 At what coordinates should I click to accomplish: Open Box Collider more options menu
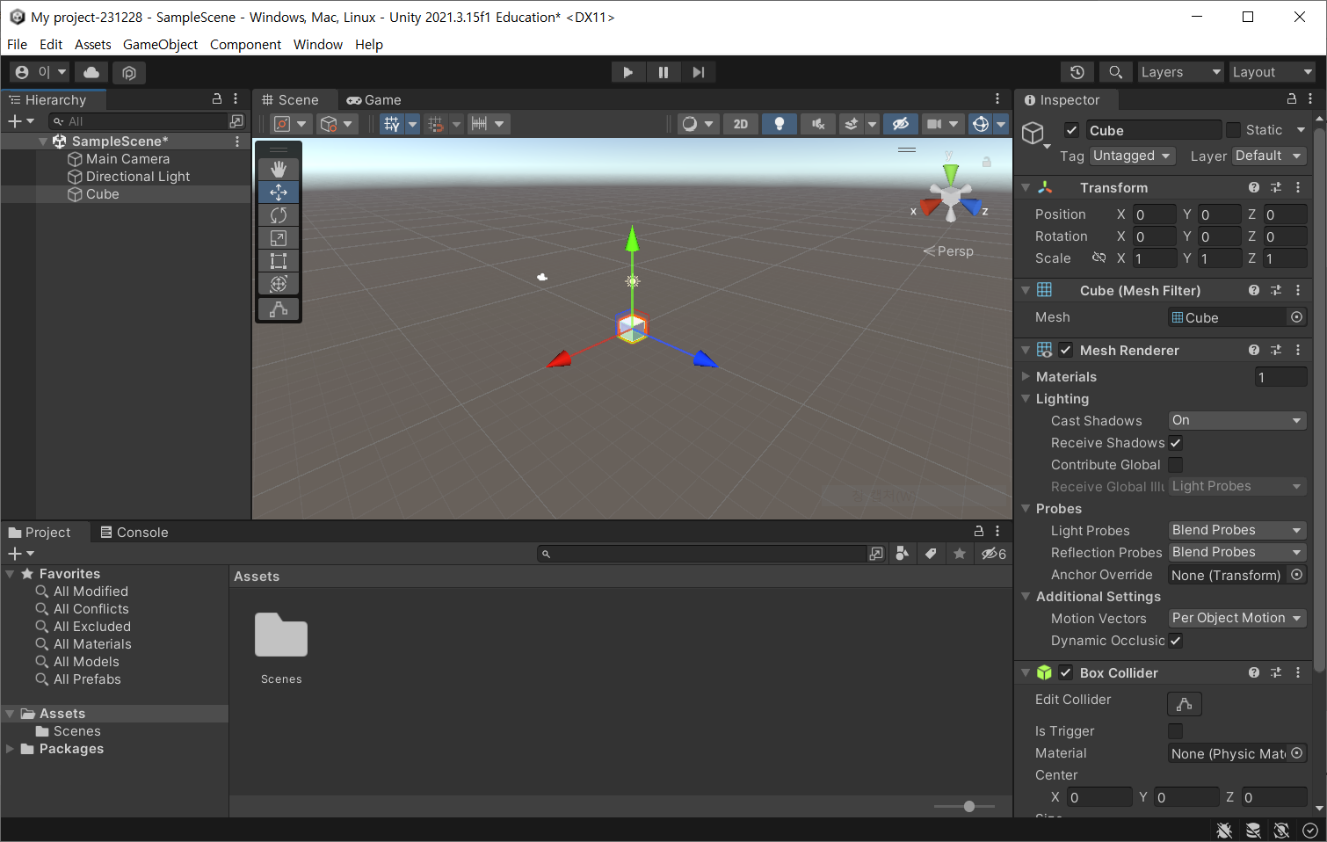point(1298,672)
